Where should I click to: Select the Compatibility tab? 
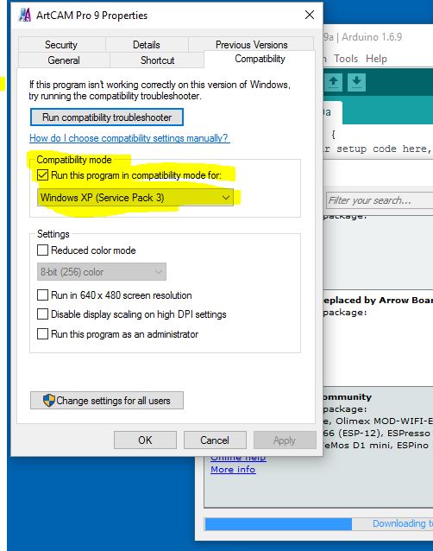(260, 59)
